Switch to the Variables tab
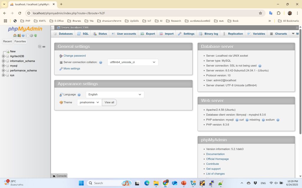 click(256, 34)
